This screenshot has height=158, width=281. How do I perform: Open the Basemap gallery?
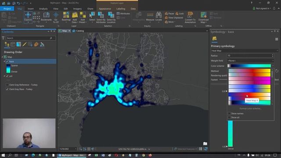66,17
